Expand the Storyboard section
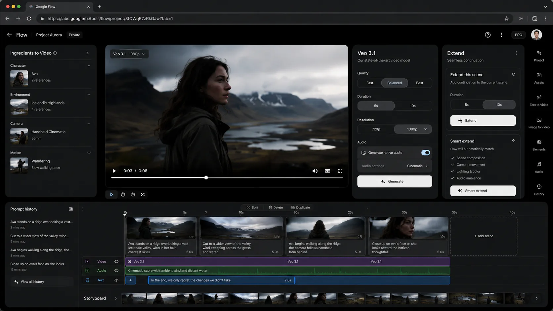Image resolution: width=553 pixels, height=311 pixels. 116,298
